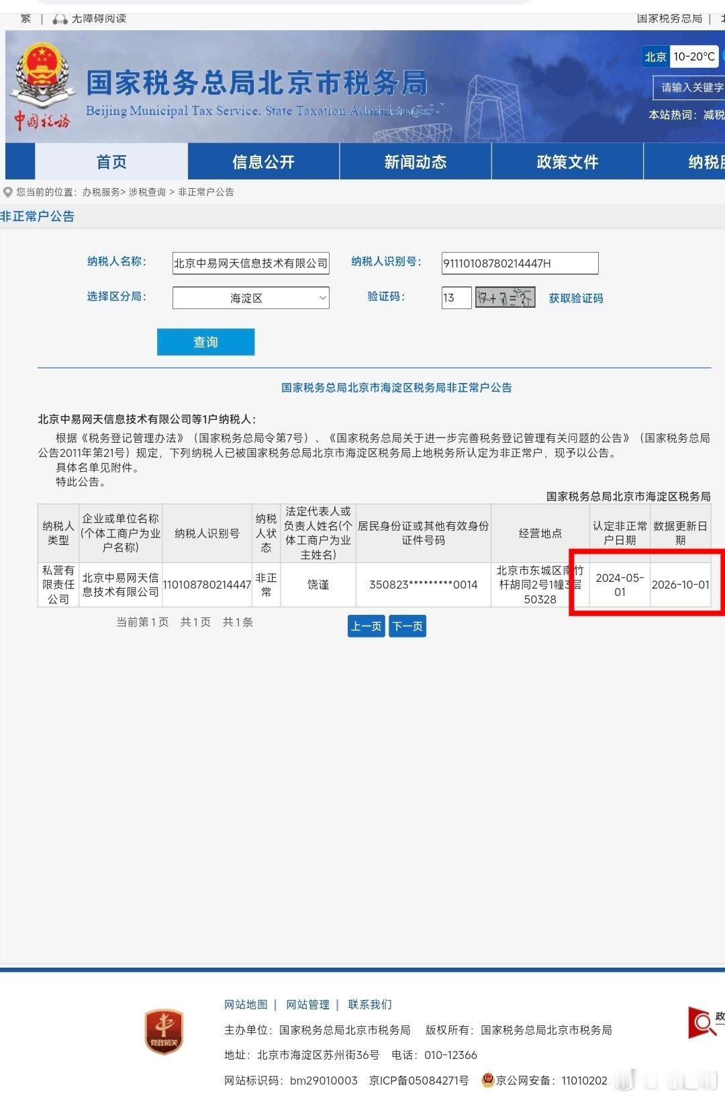Click the date cell 2024-05-01
Viewport: 725px width, 1098px height.
(x=620, y=585)
